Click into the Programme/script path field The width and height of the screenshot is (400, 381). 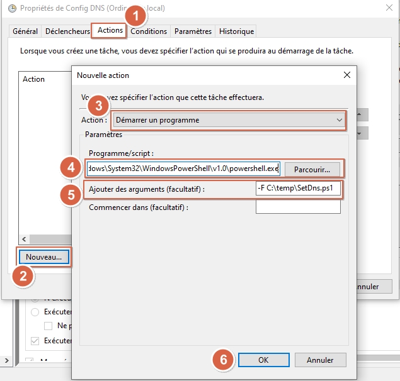(183, 168)
